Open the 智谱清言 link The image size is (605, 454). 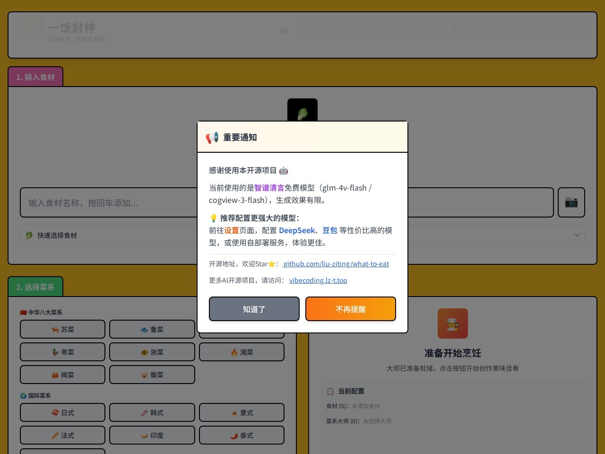[x=269, y=188]
